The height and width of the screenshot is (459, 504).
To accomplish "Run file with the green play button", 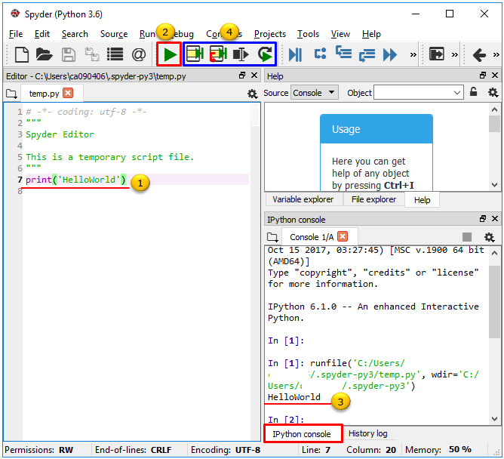I will (170, 54).
